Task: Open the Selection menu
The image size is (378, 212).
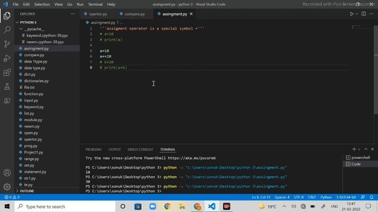Action: (x=42, y=4)
